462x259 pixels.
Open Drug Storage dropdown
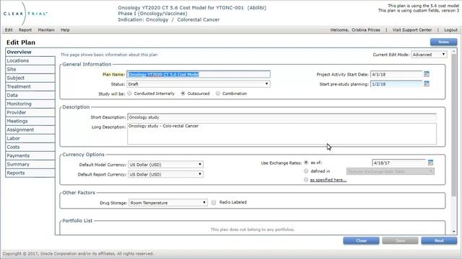168,203
